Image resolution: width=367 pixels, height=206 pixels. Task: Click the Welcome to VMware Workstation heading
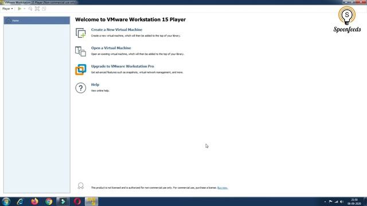[130, 19]
